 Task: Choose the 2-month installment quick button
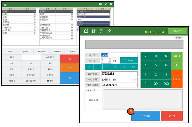click(89, 67)
